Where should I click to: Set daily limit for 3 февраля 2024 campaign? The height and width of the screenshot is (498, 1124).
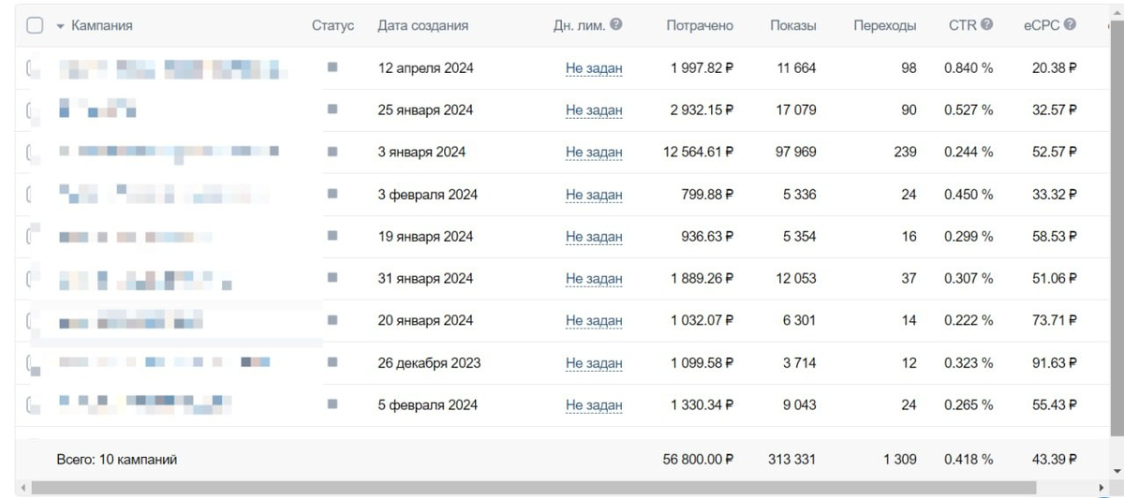(x=594, y=195)
